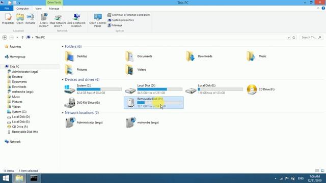The image size is (326, 183).
Task: Open the File menu tab
Action: (x=7, y=9)
